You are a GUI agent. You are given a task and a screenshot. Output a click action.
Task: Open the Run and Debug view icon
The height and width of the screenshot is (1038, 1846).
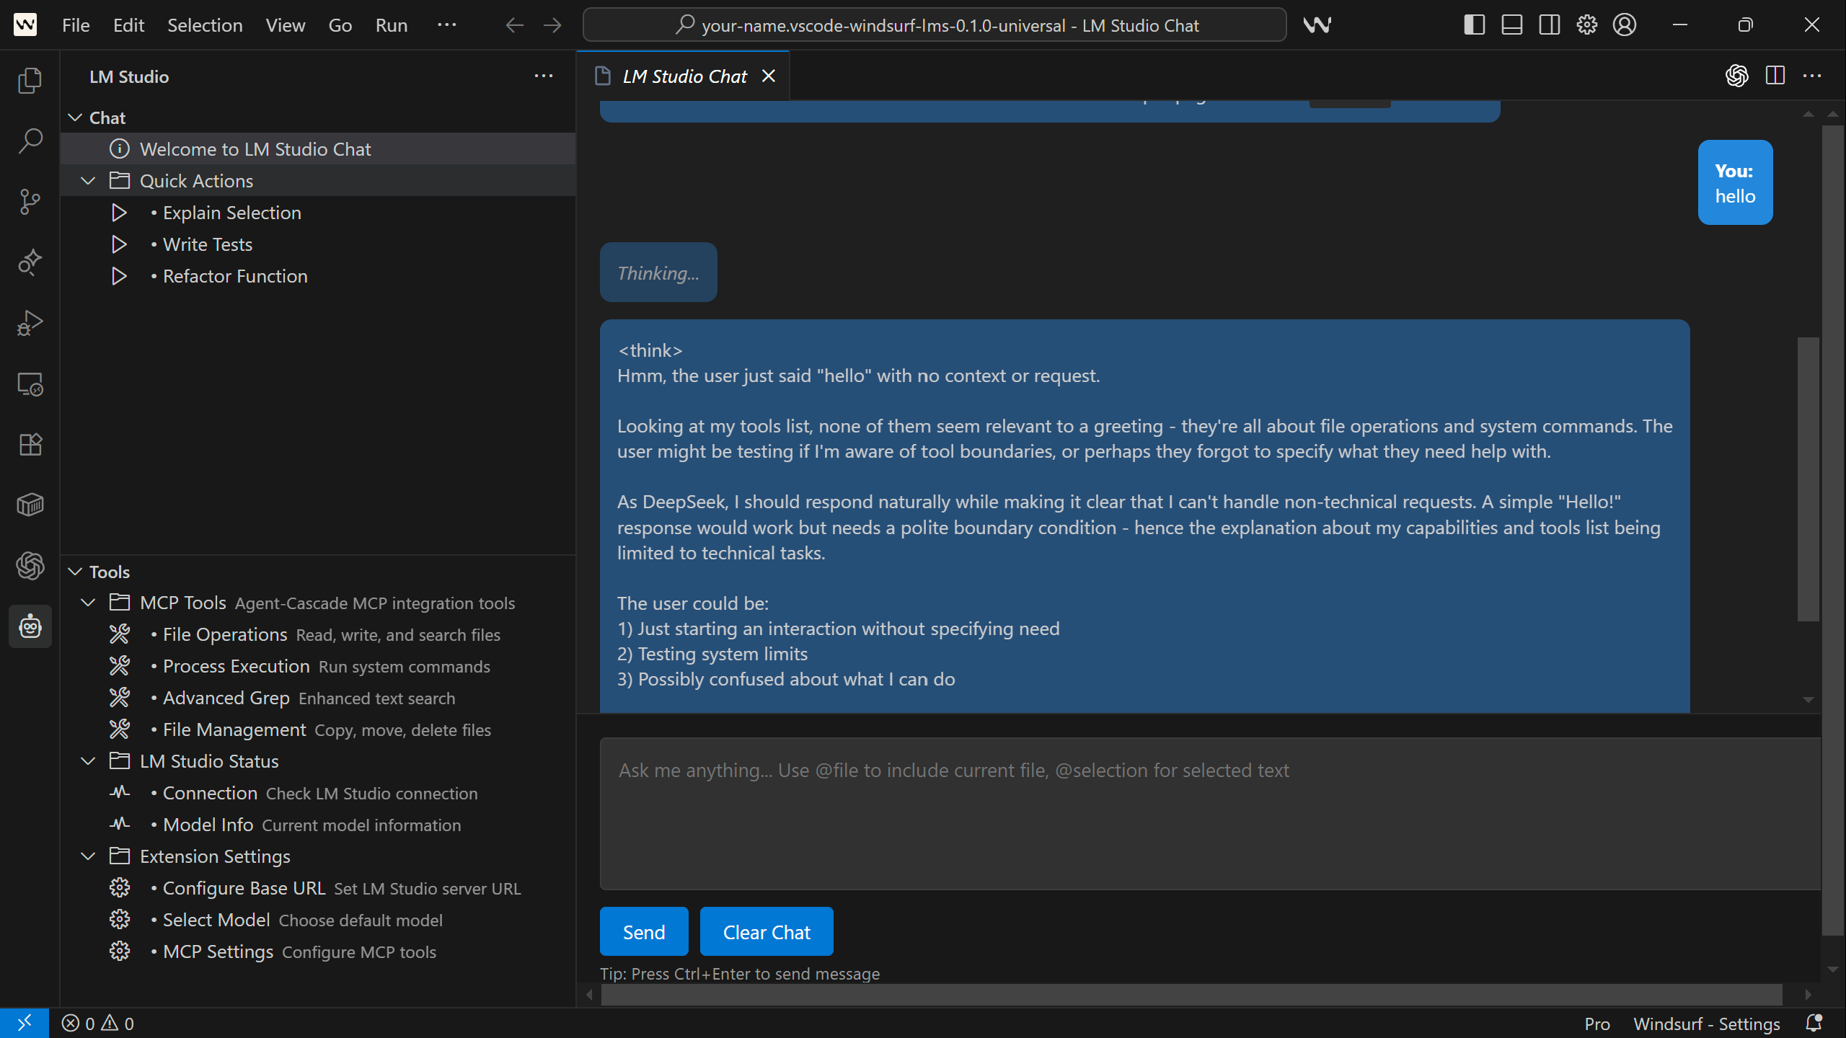[30, 322]
